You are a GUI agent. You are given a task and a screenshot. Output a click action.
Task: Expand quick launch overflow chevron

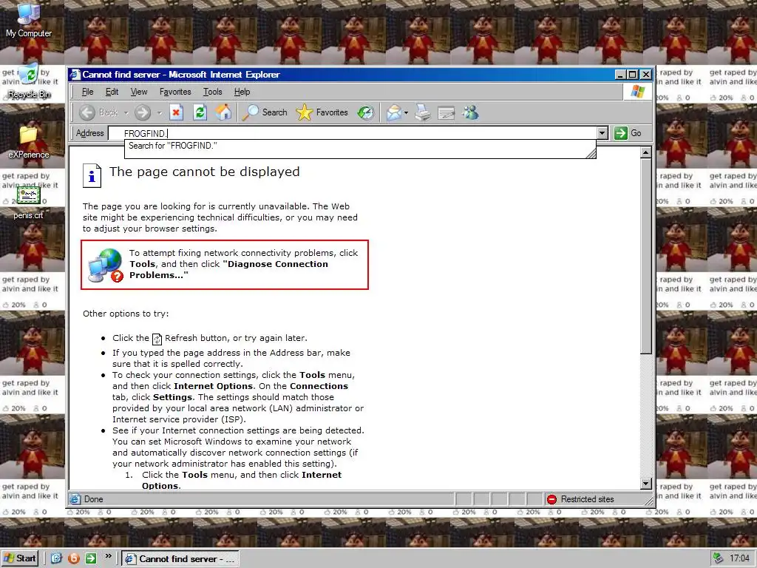tap(108, 556)
